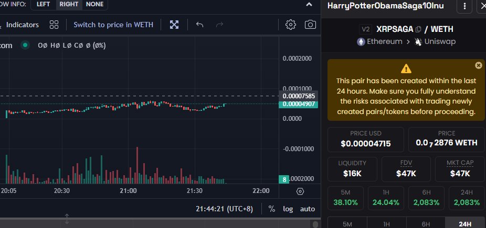The image size is (486, 228).
Task: Click the XRPSAGA pair symbol text
Action: [395, 29]
